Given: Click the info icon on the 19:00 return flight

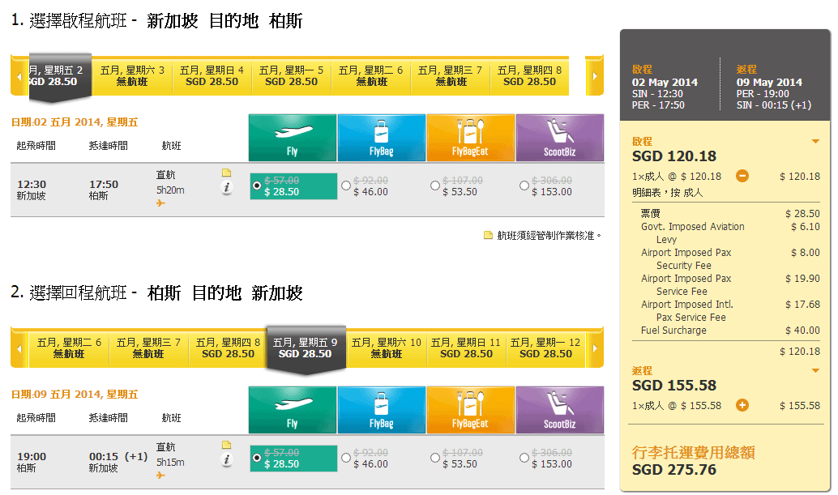Looking at the screenshot, I should 227,460.
